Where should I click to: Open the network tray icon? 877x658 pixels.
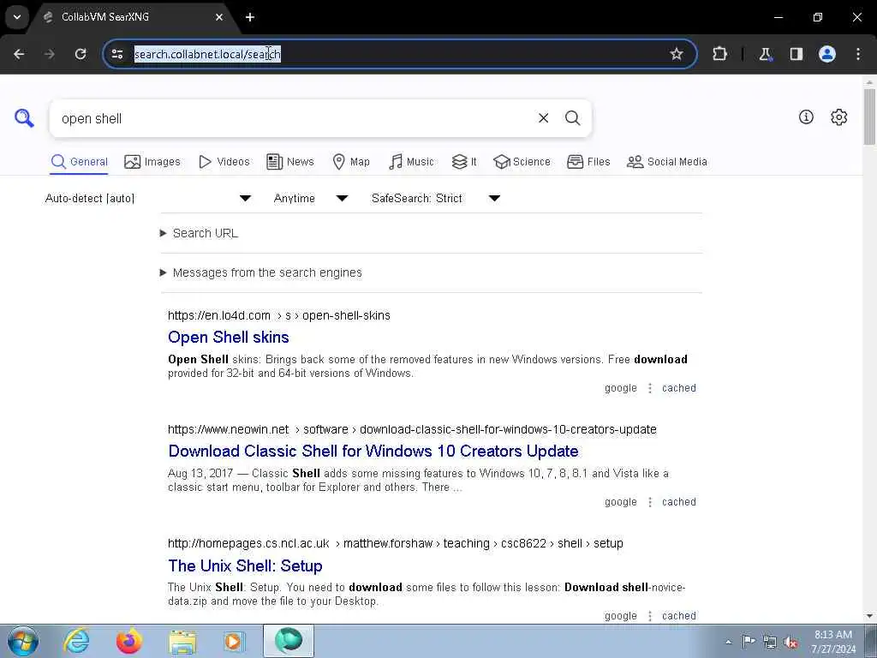click(x=770, y=642)
